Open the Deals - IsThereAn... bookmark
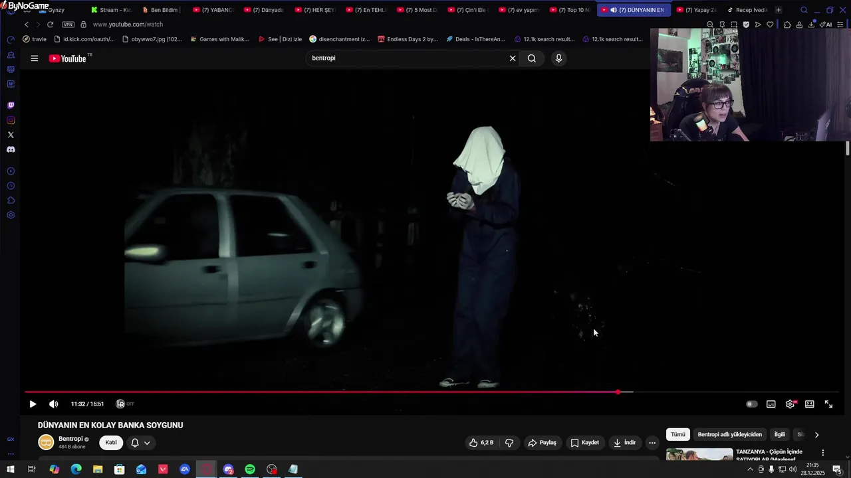 click(475, 39)
